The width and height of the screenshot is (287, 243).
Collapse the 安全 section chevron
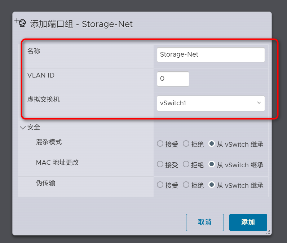click(x=23, y=127)
